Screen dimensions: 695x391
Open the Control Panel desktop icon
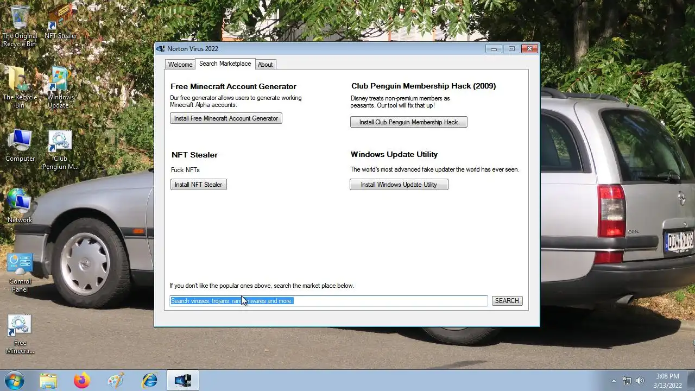point(20,273)
